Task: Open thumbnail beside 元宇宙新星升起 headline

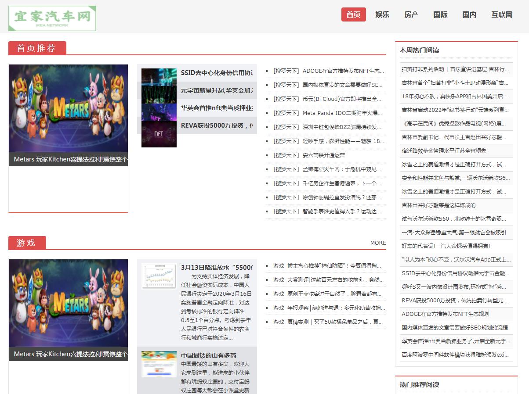Action: coord(159,95)
